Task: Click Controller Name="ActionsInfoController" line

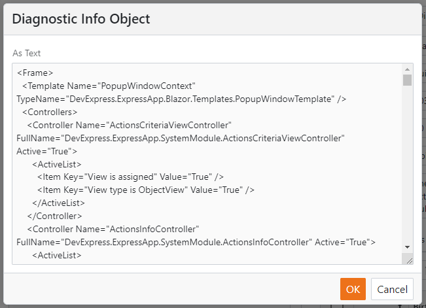Action: (x=113, y=229)
